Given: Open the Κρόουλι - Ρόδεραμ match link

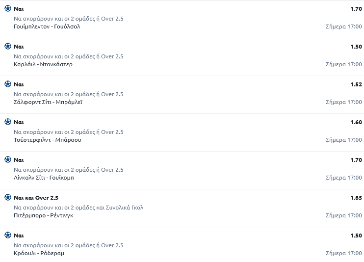Looking at the screenshot, I should (x=39, y=253).
